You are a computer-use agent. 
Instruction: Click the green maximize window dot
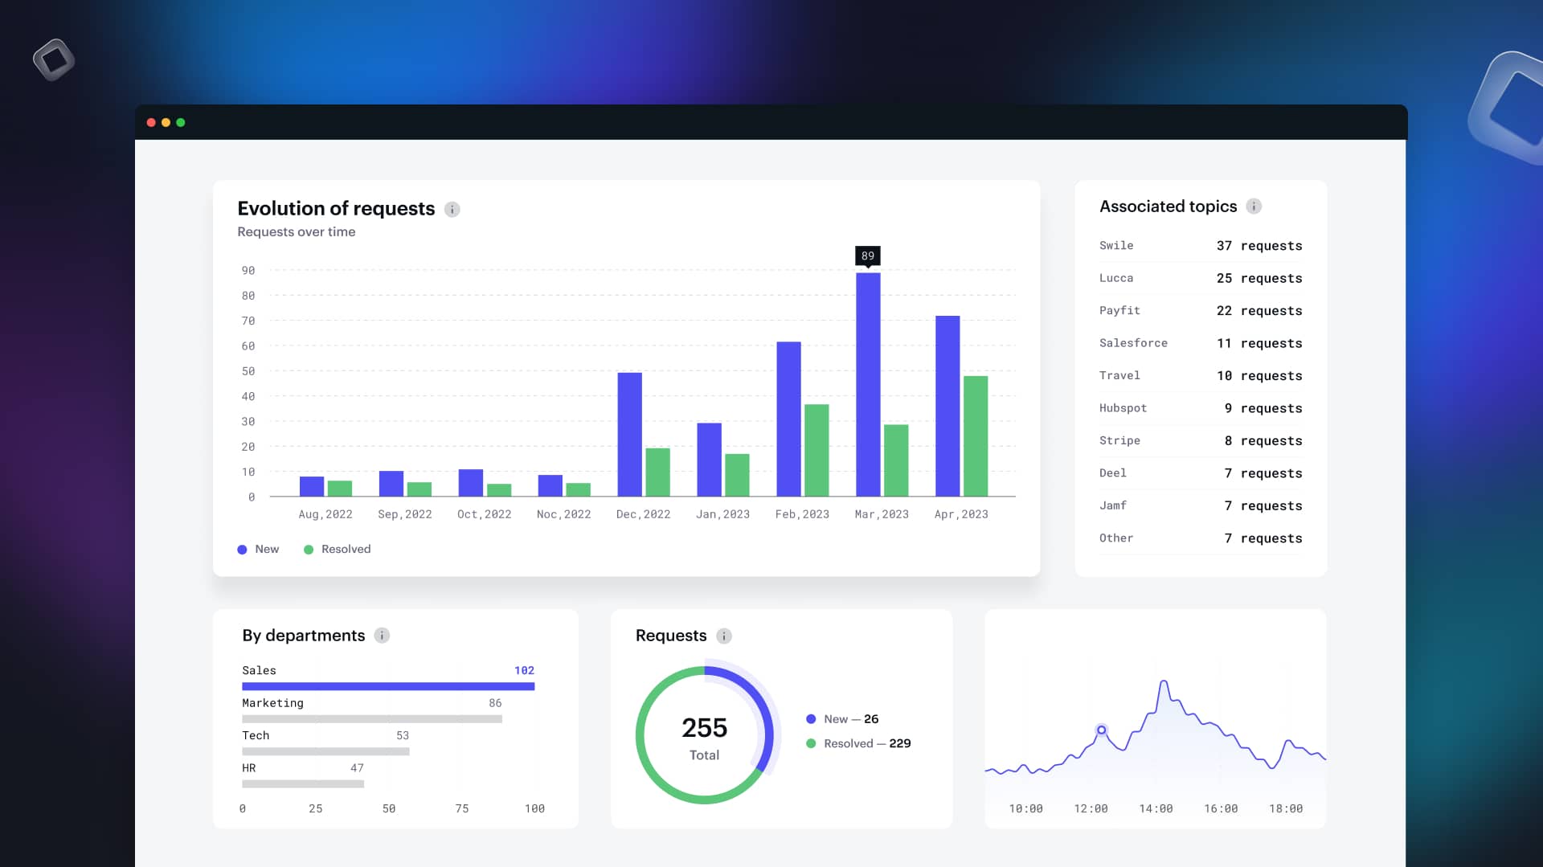[181, 123]
